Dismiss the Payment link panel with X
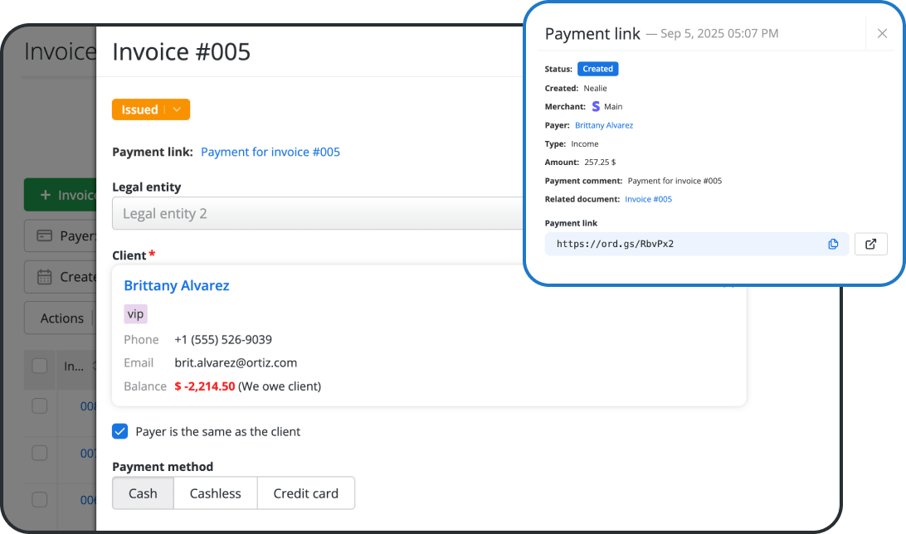The image size is (906, 534). point(882,33)
